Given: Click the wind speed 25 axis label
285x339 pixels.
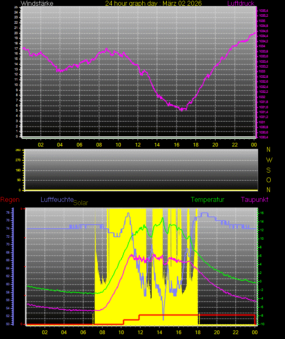Looking at the screenshot, I should click(x=15, y=7).
